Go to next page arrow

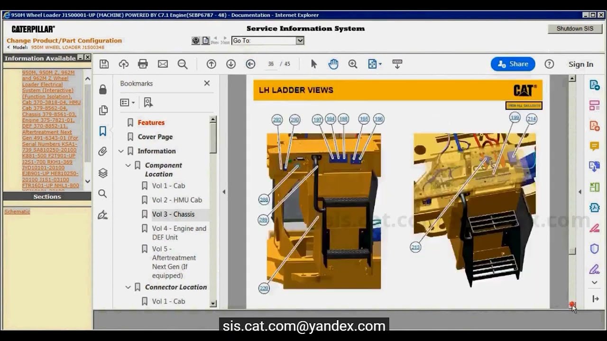pos(231,64)
